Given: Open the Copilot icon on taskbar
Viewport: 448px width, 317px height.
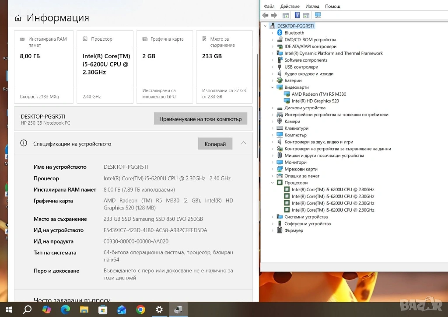Looking at the screenshot, I should click(x=46, y=310).
